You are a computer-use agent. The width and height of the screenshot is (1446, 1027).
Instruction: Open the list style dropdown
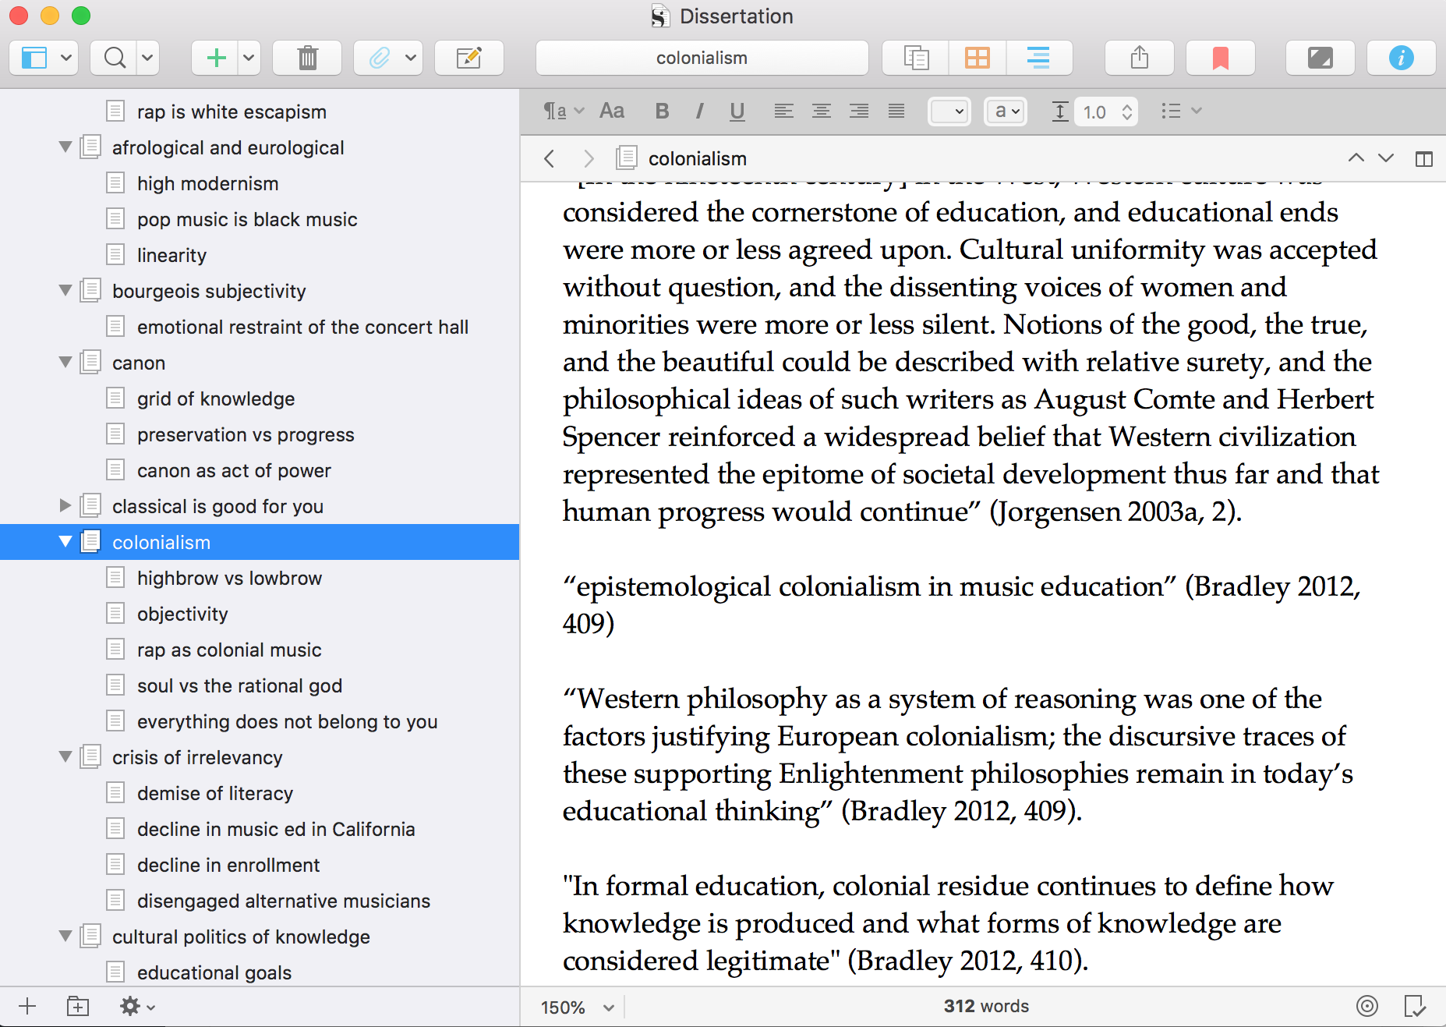click(x=1181, y=112)
